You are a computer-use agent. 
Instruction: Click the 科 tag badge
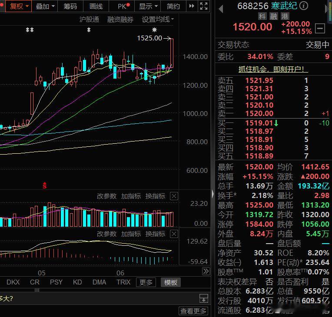pos(262,16)
